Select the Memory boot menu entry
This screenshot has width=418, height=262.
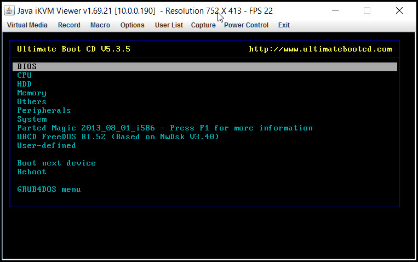32,93
